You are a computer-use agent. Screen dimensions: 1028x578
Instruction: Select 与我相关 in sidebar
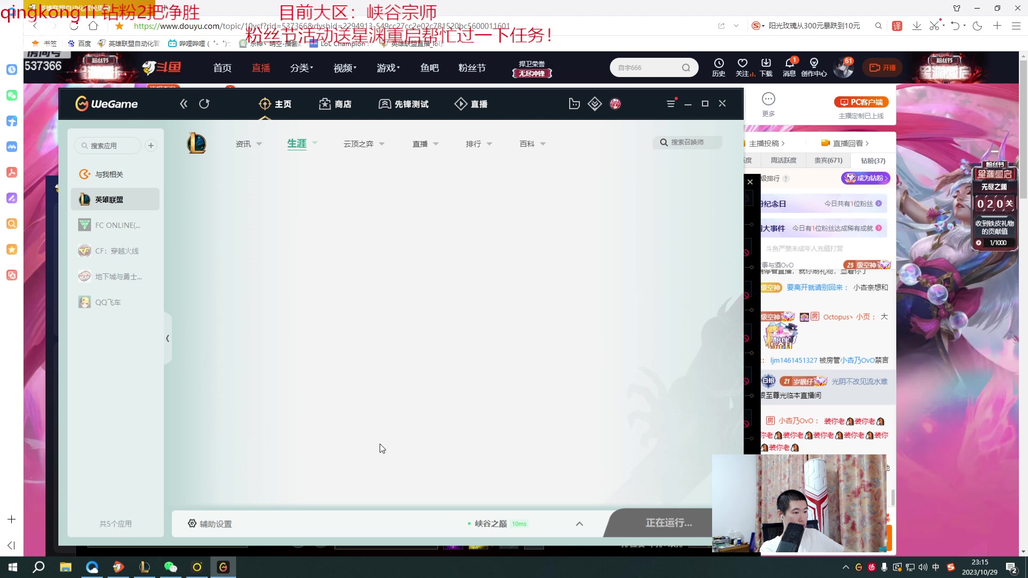click(x=115, y=174)
